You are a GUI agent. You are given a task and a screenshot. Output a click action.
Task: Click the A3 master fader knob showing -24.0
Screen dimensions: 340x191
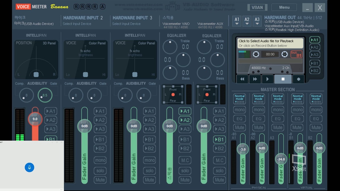[x=281, y=159]
